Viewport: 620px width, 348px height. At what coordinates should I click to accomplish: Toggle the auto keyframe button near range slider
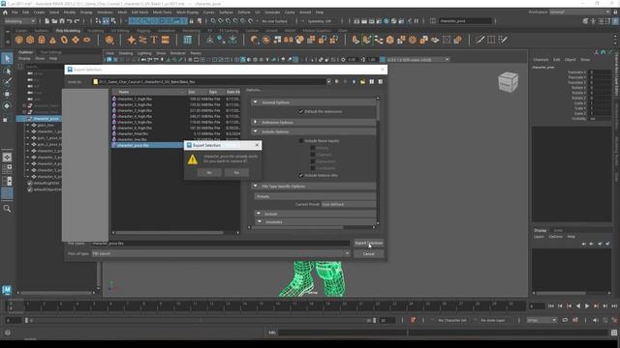413,320
